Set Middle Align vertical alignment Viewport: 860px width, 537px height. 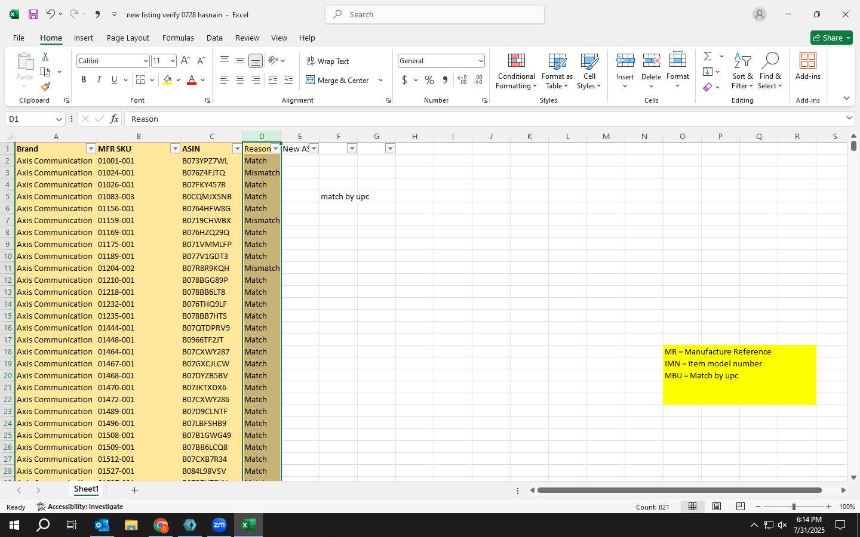(x=240, y=60)
